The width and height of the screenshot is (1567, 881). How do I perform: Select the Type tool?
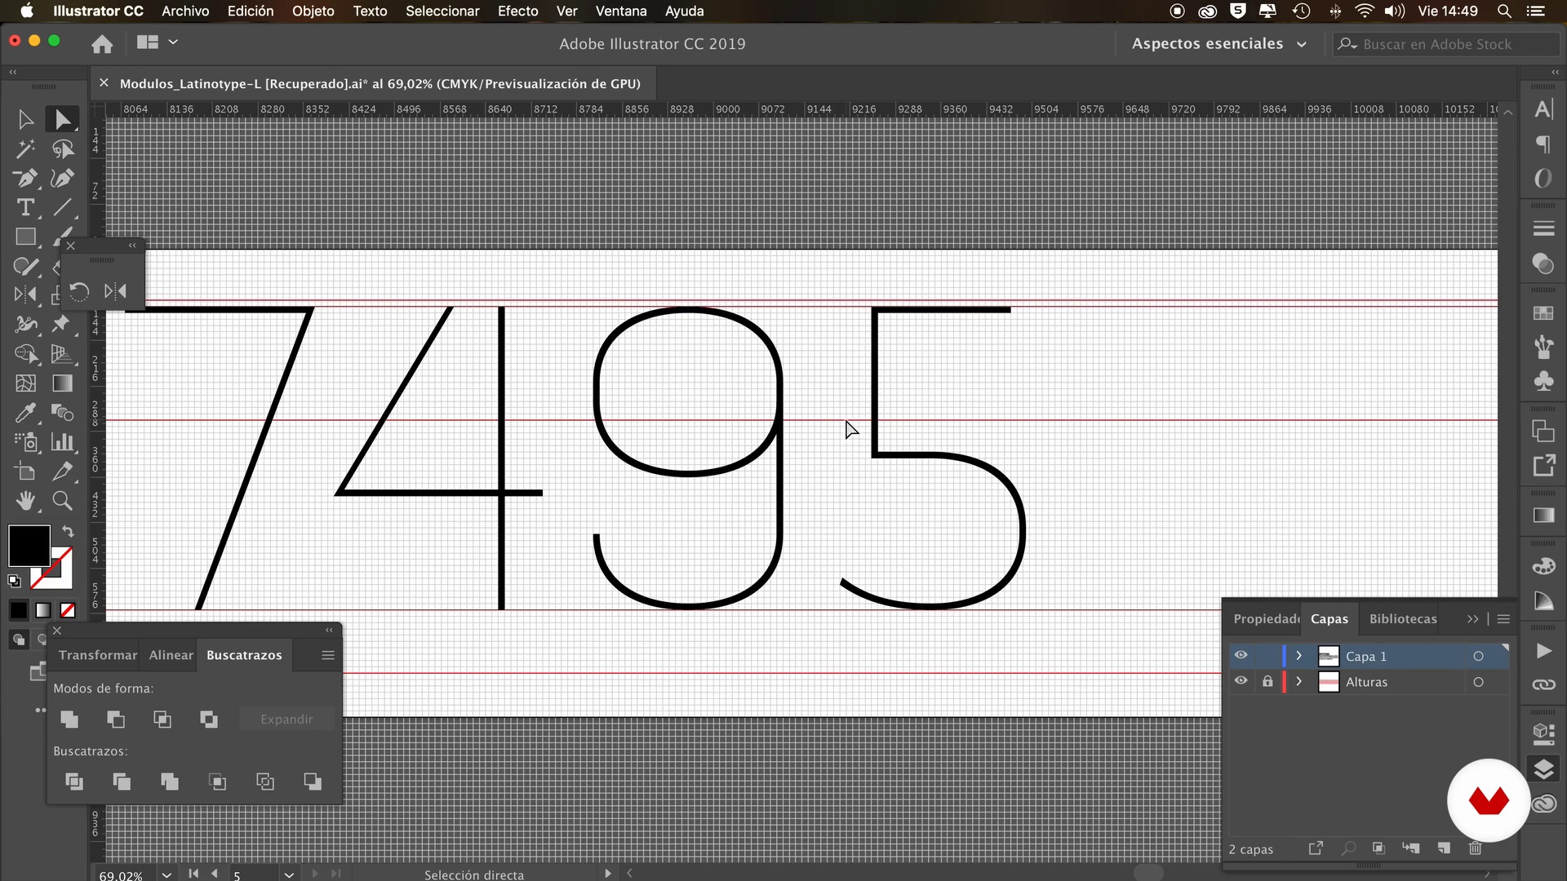[x=25, y=208]
